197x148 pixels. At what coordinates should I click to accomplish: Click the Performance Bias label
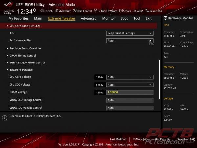pos(20,40)
